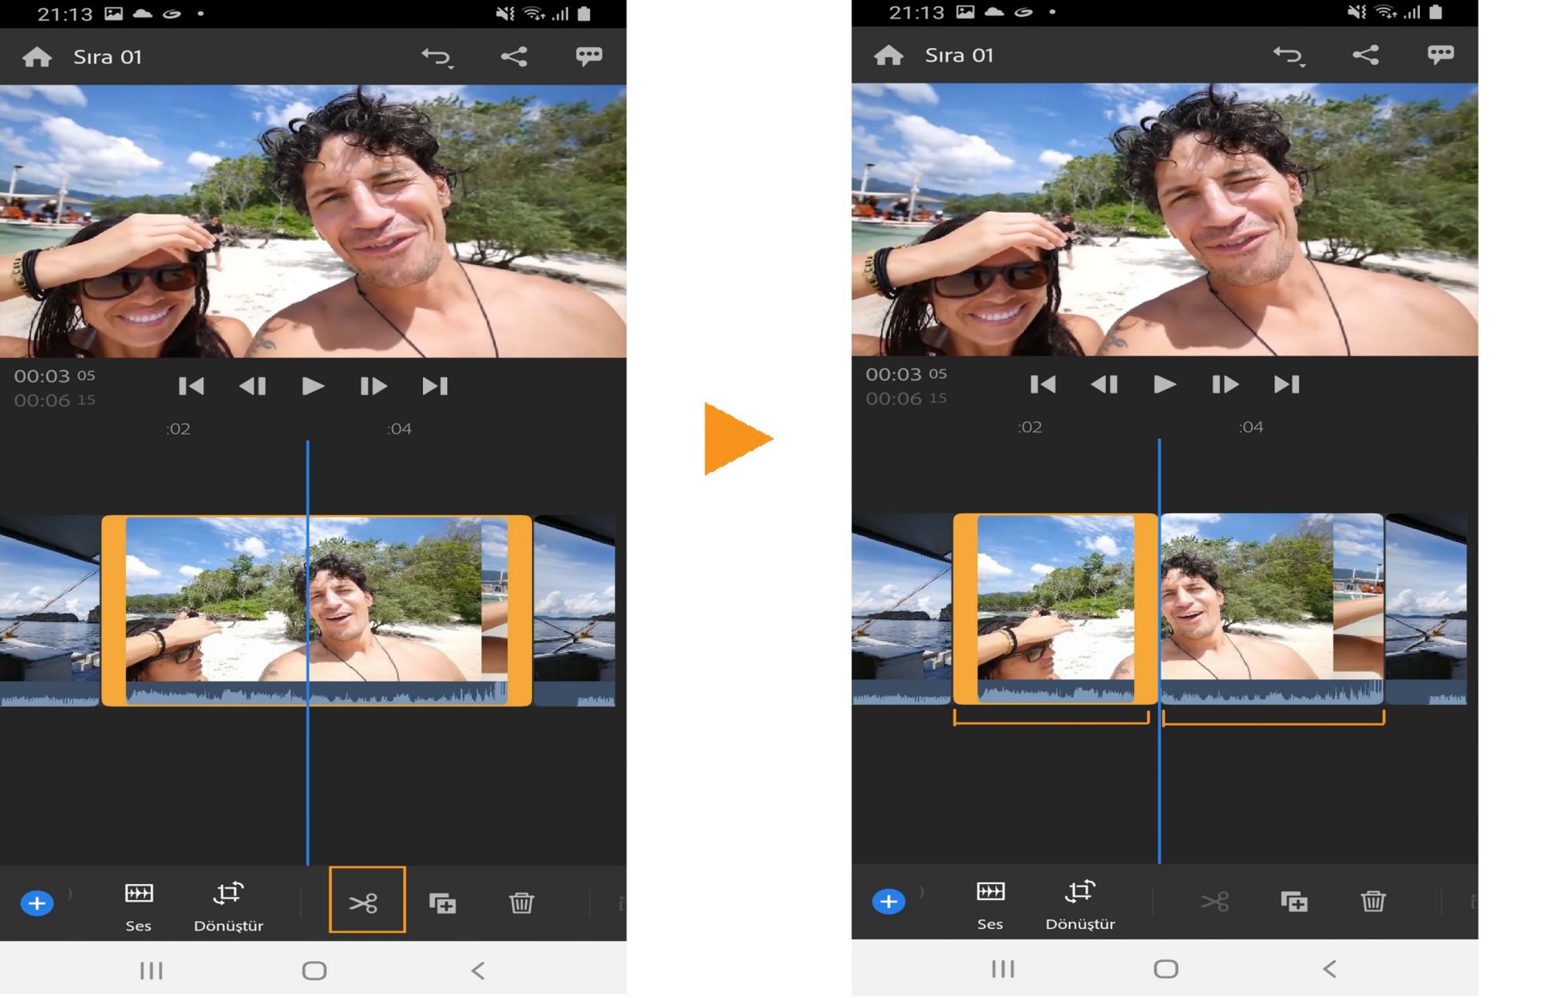Tap blue plus add media button in left screen
The width and height of the screenshot is (1541, 998).
(x=36, y=903)
